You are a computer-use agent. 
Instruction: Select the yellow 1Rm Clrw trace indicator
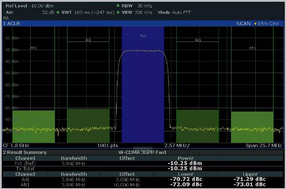[268, 22]
